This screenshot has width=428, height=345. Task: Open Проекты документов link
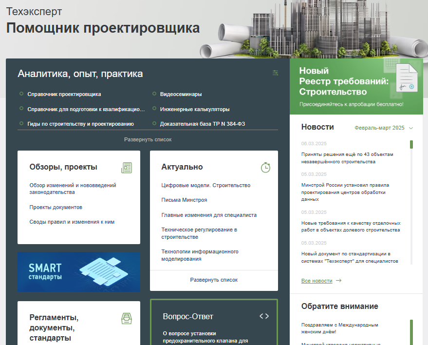(56, 207)
